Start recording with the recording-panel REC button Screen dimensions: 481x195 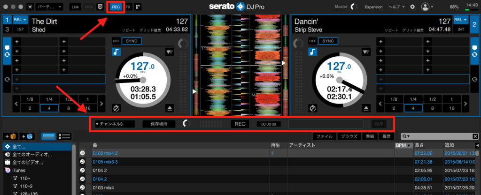click(x=240, y=124)
